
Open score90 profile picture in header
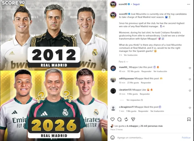[x=113, y=4]
